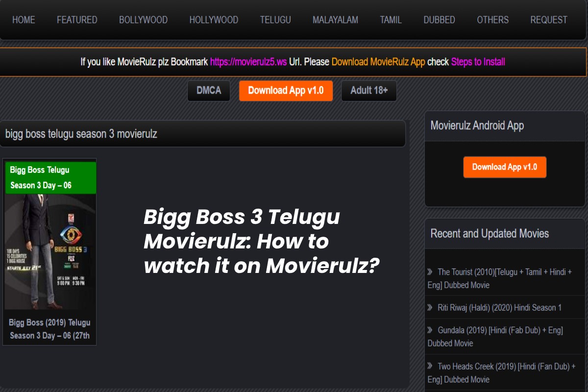Open the OTHERS menu item

pos(492,20)
